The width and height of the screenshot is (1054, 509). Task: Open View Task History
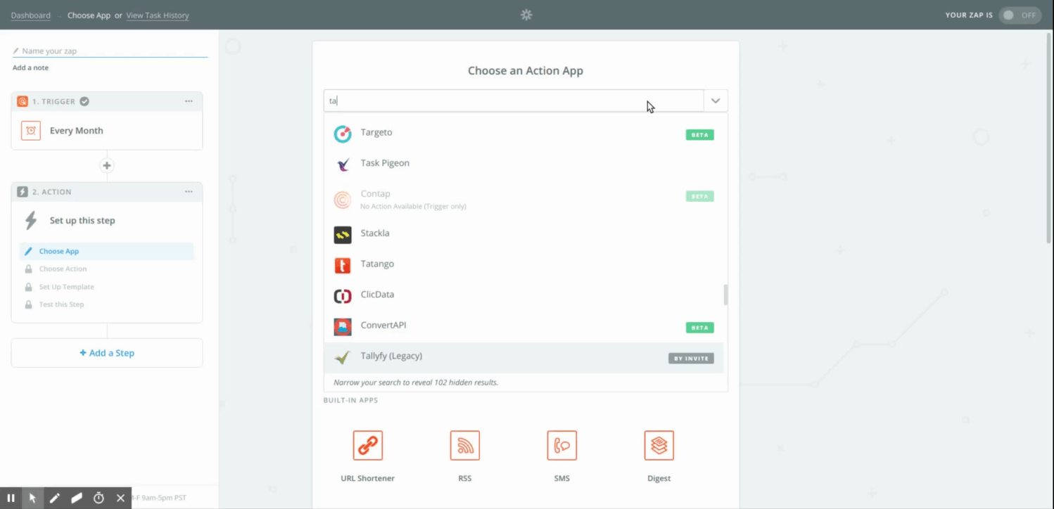click(x=157, y=15)
